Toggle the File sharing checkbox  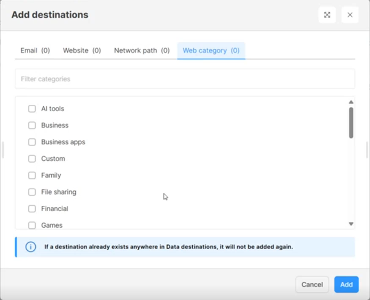(x=32, y=192)
